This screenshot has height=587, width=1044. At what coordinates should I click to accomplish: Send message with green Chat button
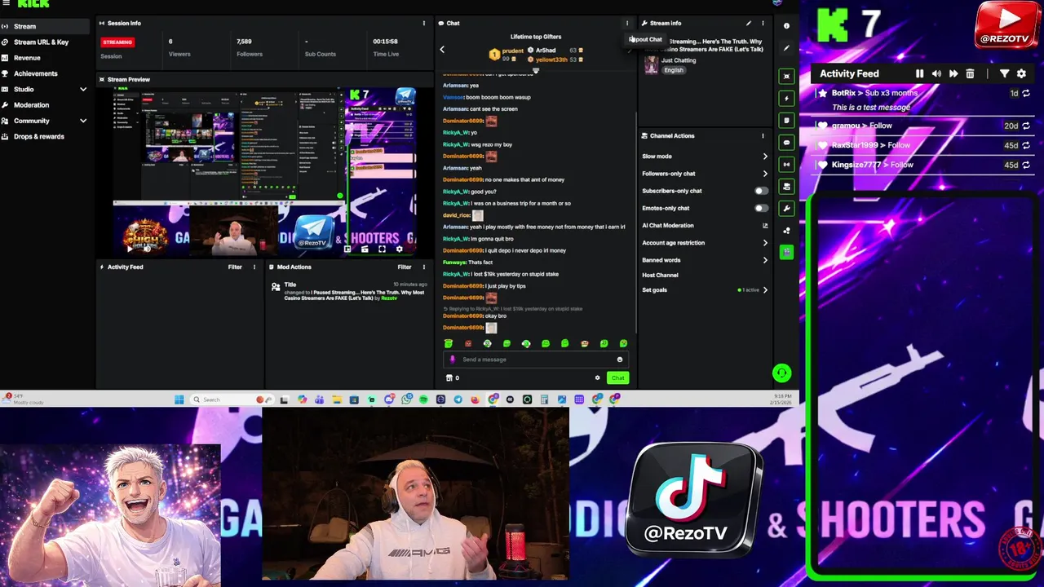click(617, 377)
